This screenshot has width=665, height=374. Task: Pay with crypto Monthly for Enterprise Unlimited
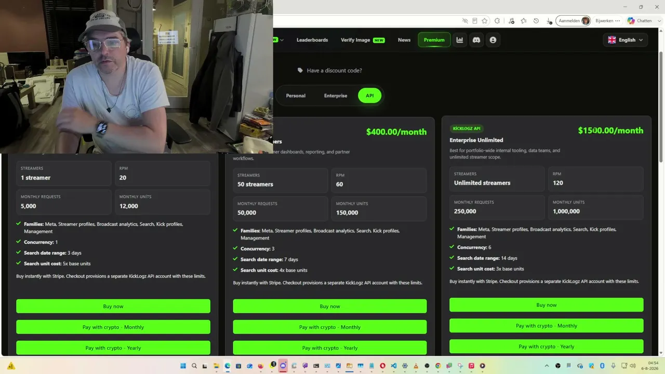(547, 326)
